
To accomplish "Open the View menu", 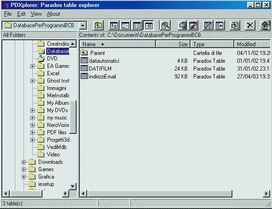I will pos(36,14).
